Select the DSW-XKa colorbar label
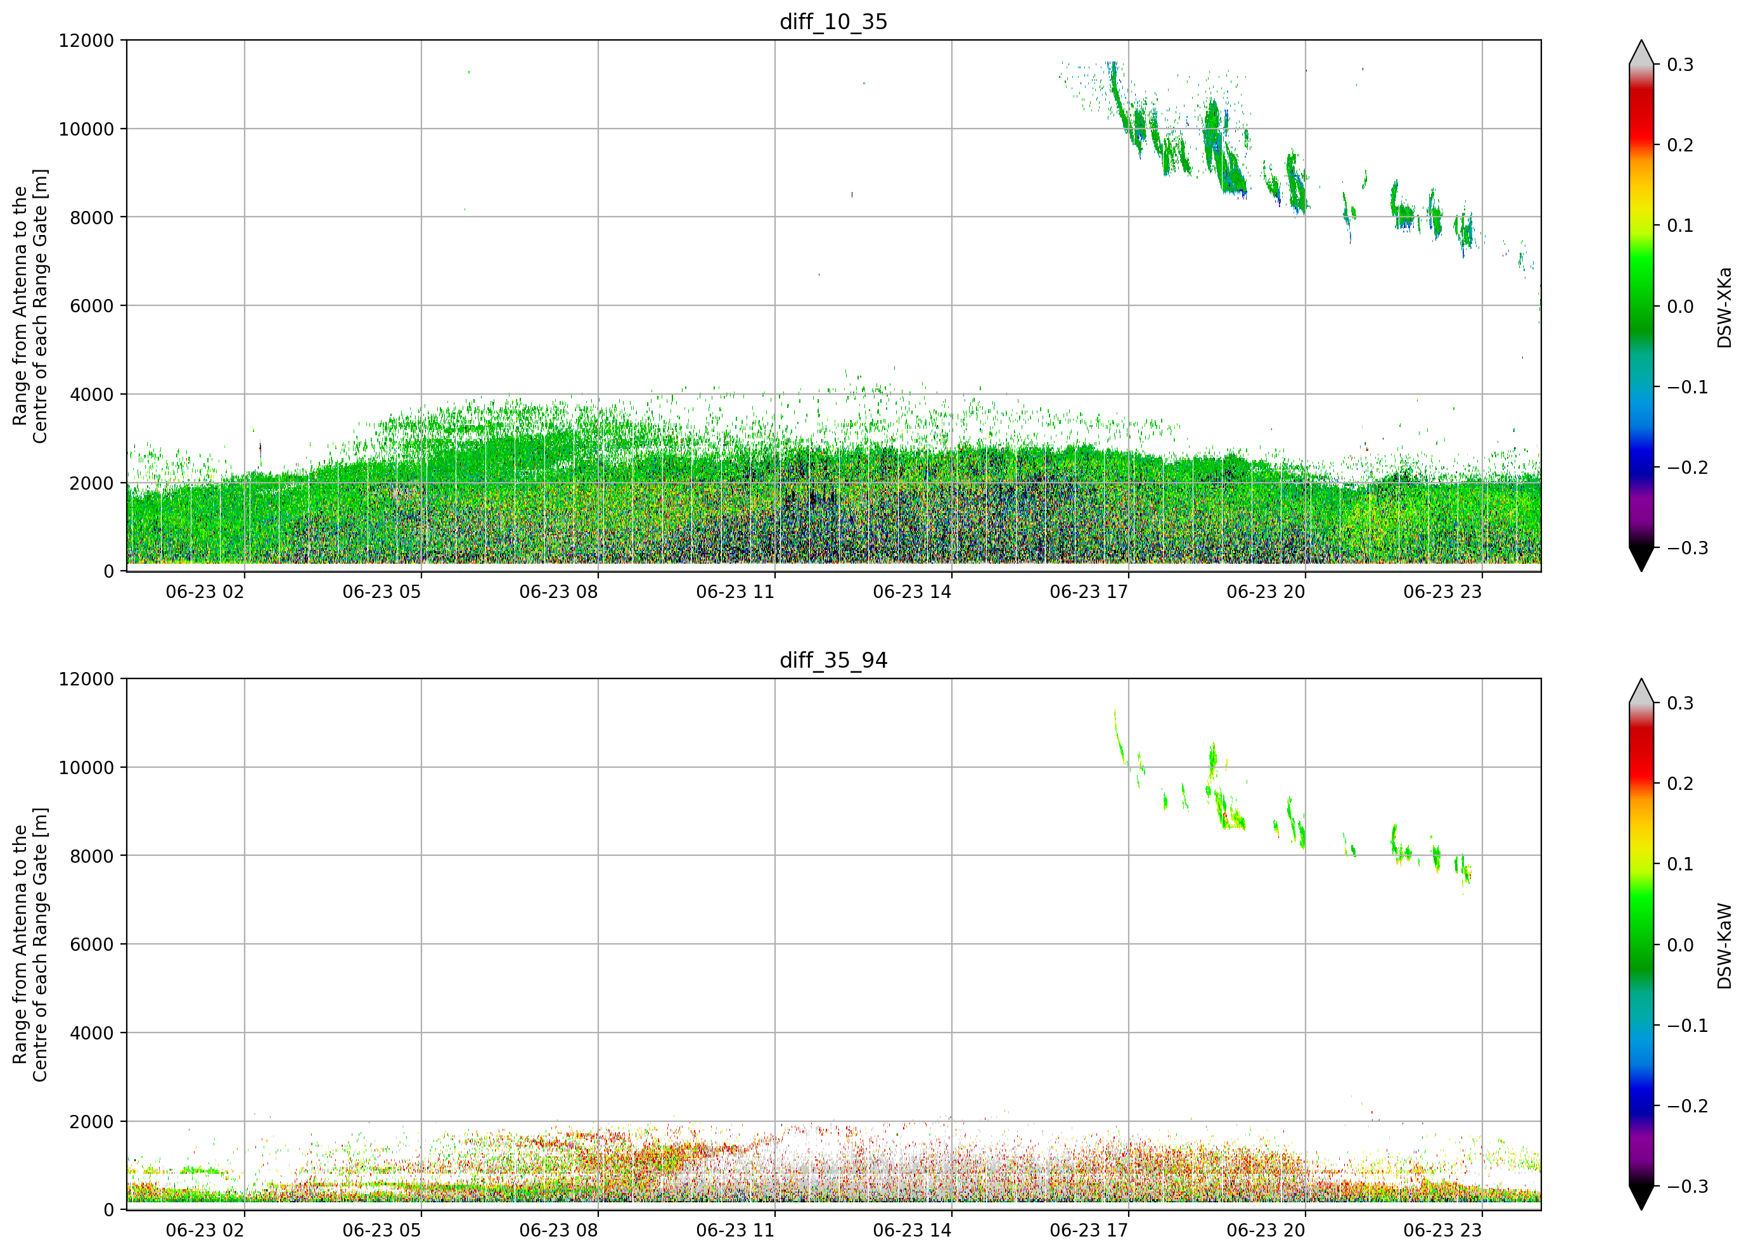The image size is (1746, 1253). 1724,307
